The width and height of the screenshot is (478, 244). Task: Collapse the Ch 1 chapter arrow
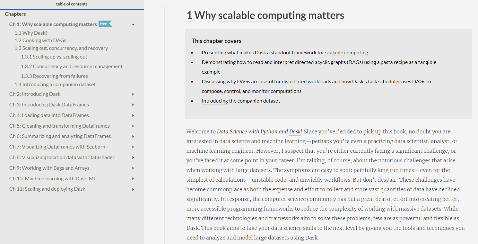coord(133,24)
